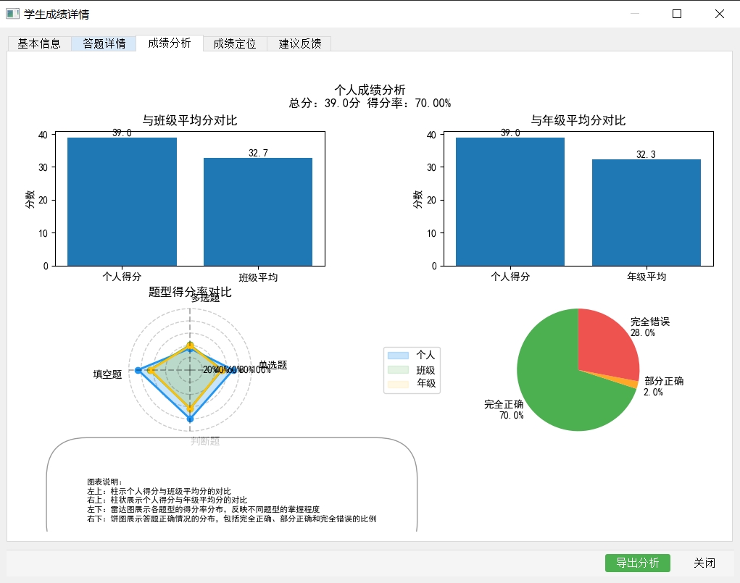740x583 pixels.
Task: Select the 成绩分析 tab
Action: click(x=167, y=43)
